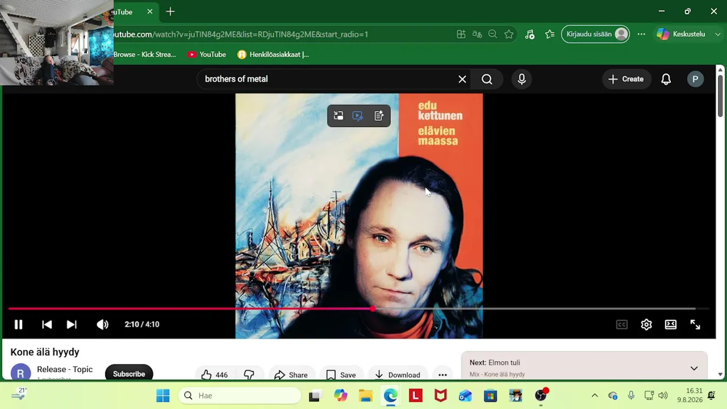The image size is (727, 409).
Task: Download the video
Action: click(x=398, y=374)
